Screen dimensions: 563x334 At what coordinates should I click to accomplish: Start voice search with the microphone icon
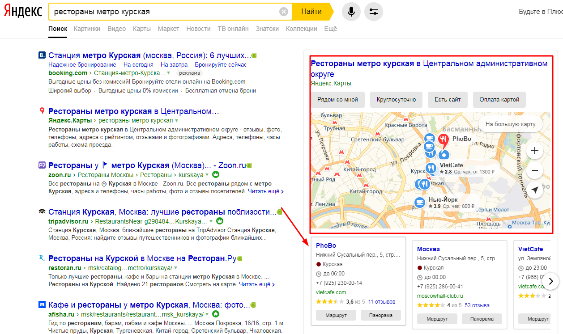[351, 12]
